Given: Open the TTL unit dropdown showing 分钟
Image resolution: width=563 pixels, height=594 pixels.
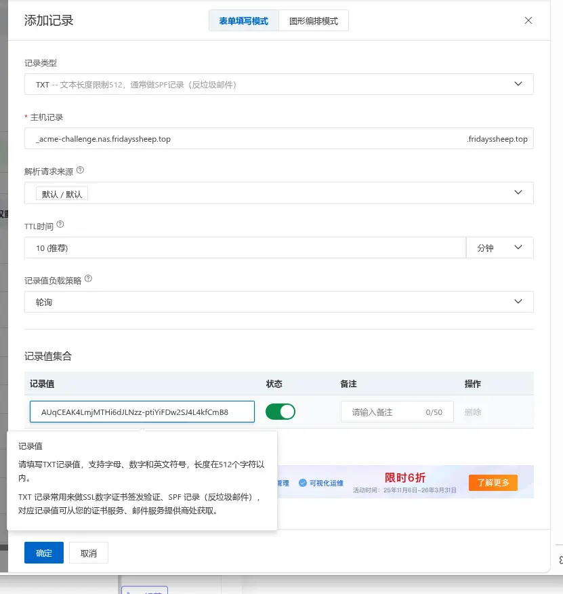Looking at the screenshot, I should click(499, 247).
